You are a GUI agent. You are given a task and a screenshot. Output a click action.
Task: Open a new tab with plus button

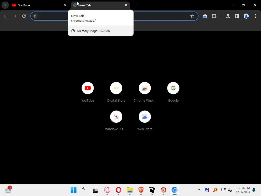pyautogui.click(x=135, y=5)
